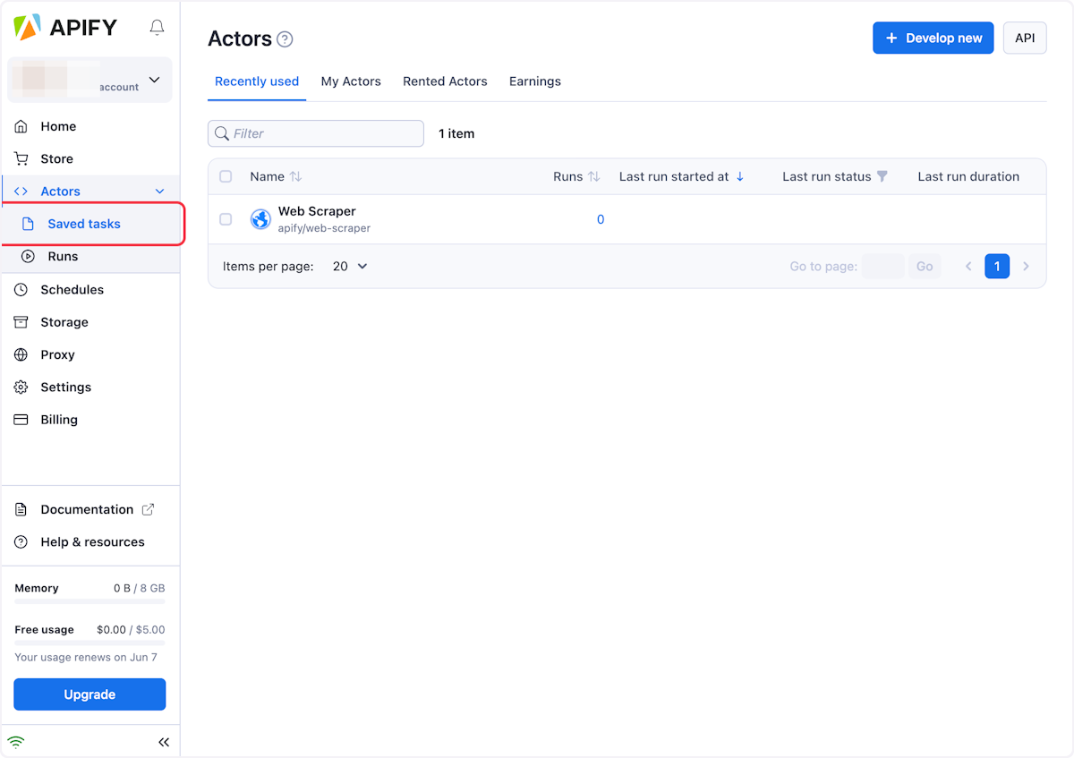Click the Develop new button

tap(933, 38)
